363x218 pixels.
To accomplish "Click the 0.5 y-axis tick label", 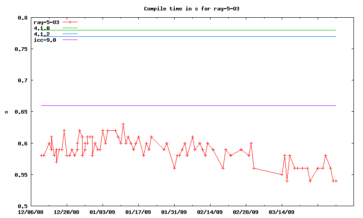I will click(22, 206).
